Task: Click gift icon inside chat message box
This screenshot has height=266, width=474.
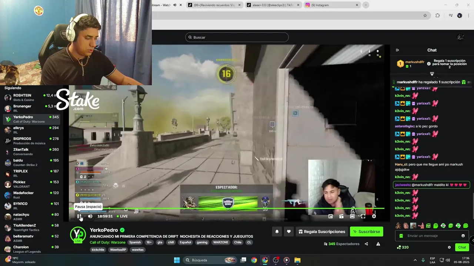Action: point(400,236)
